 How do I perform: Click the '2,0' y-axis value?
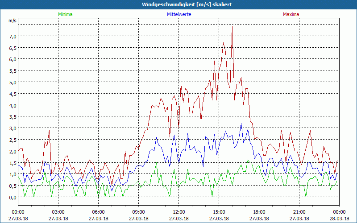click(12, 151)
